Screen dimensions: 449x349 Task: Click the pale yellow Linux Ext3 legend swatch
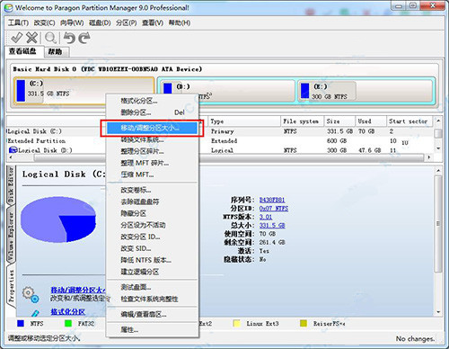point(237,324)
